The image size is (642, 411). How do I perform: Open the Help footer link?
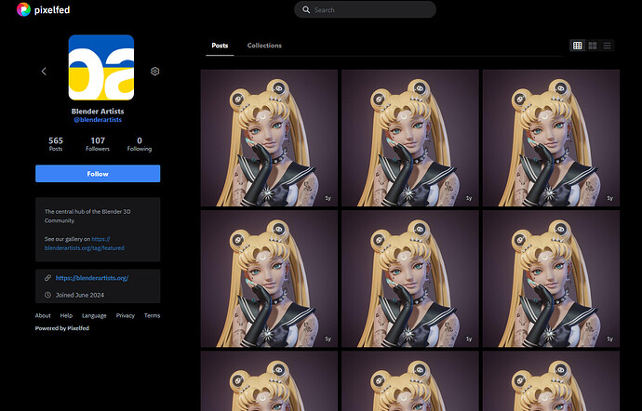(x=66, y=315)
